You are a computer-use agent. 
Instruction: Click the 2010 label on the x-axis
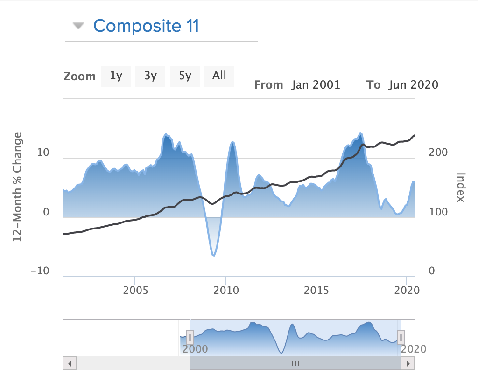click(x=226, y=291)
